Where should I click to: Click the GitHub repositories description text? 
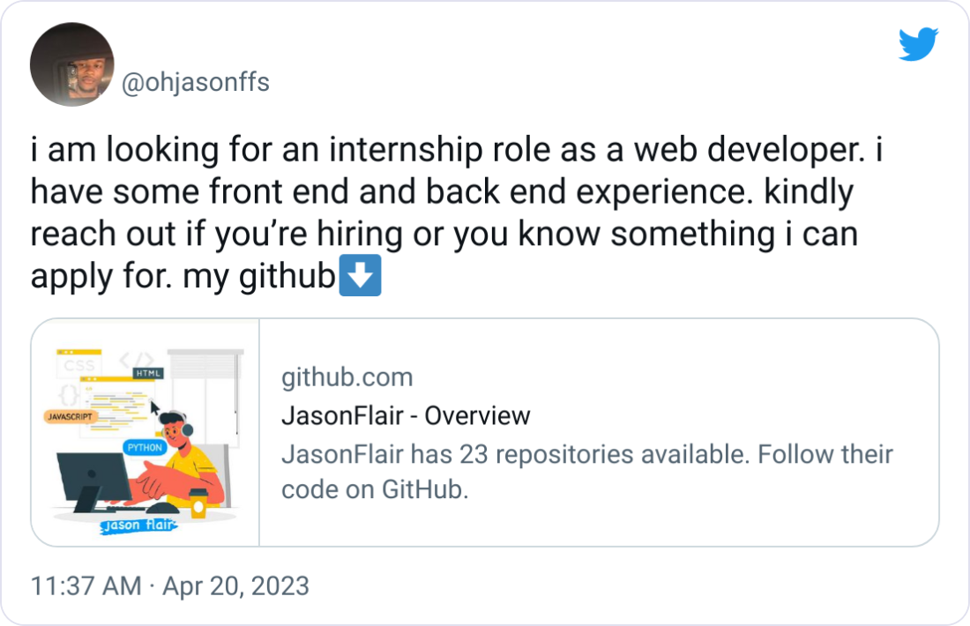click(587, 471)
